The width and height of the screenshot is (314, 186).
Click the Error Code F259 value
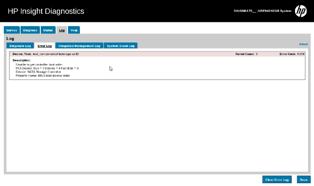[301, 54]
